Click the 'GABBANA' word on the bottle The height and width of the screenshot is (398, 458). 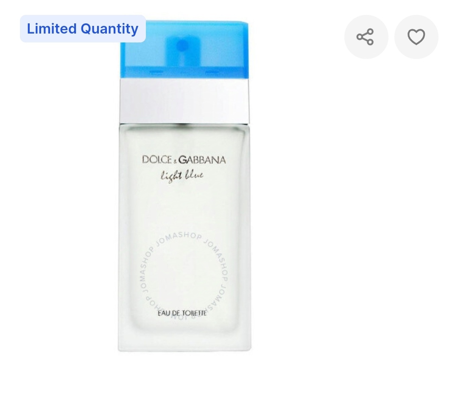click(x=202, y=160)
